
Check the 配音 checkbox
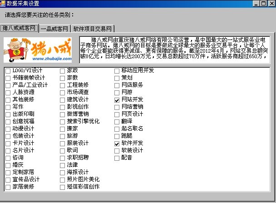coord(117,158)
